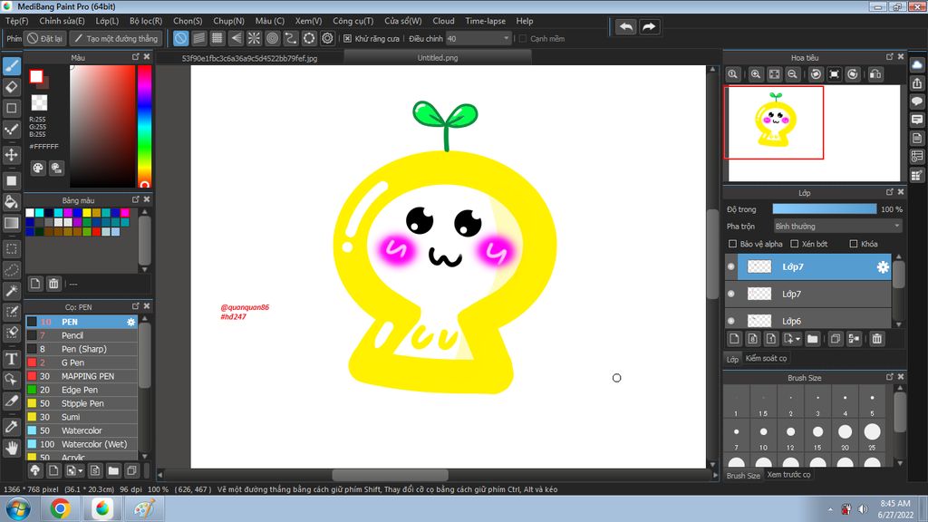Screen dimensions: 928x522
Task: Click the Navigator preview thumbnail
Action: click(814, 132)
